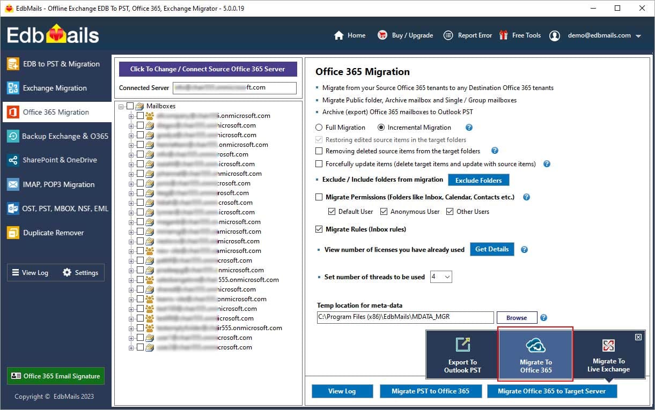Open Duplicate Remover section

point(56,233)
